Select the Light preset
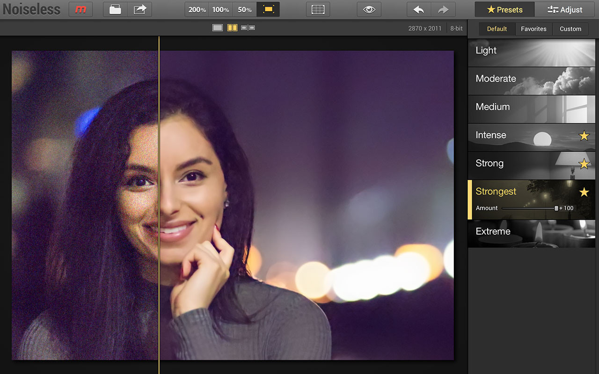 click(x=532, y=53)
